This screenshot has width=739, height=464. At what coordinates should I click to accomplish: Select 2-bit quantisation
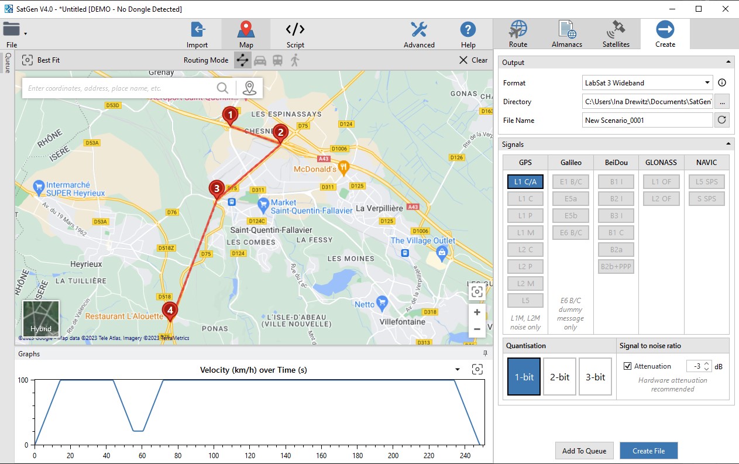[x=559, y=377]
